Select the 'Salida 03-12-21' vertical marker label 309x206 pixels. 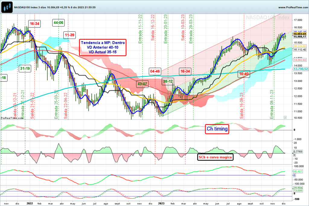[x=15, y=106]
